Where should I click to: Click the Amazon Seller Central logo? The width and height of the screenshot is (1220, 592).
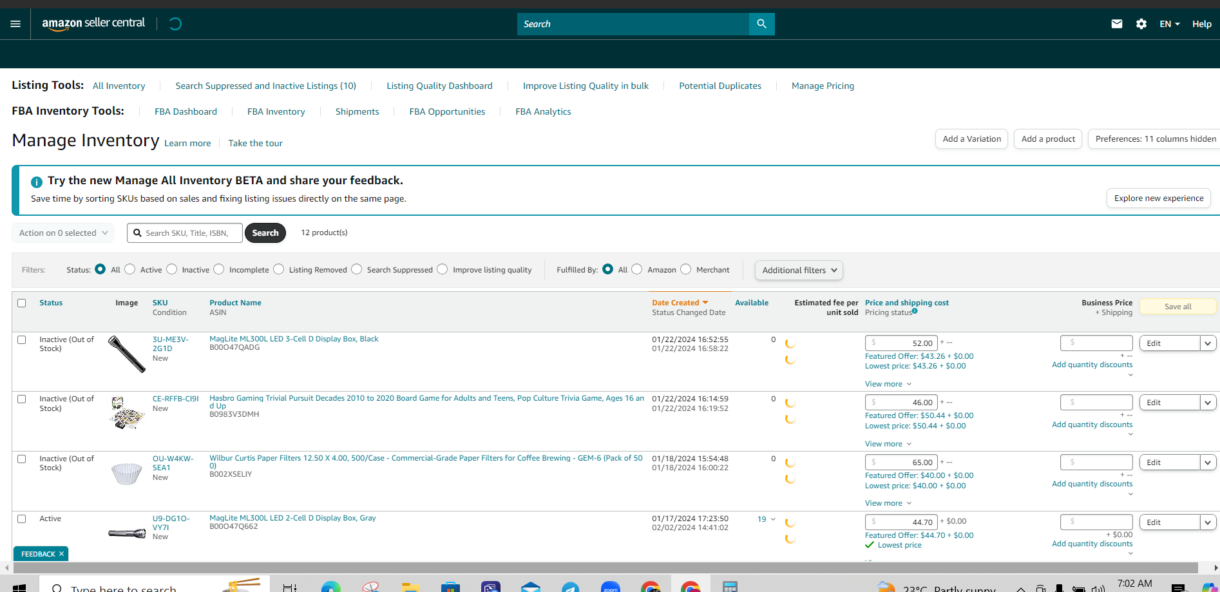tap(93, 24)
